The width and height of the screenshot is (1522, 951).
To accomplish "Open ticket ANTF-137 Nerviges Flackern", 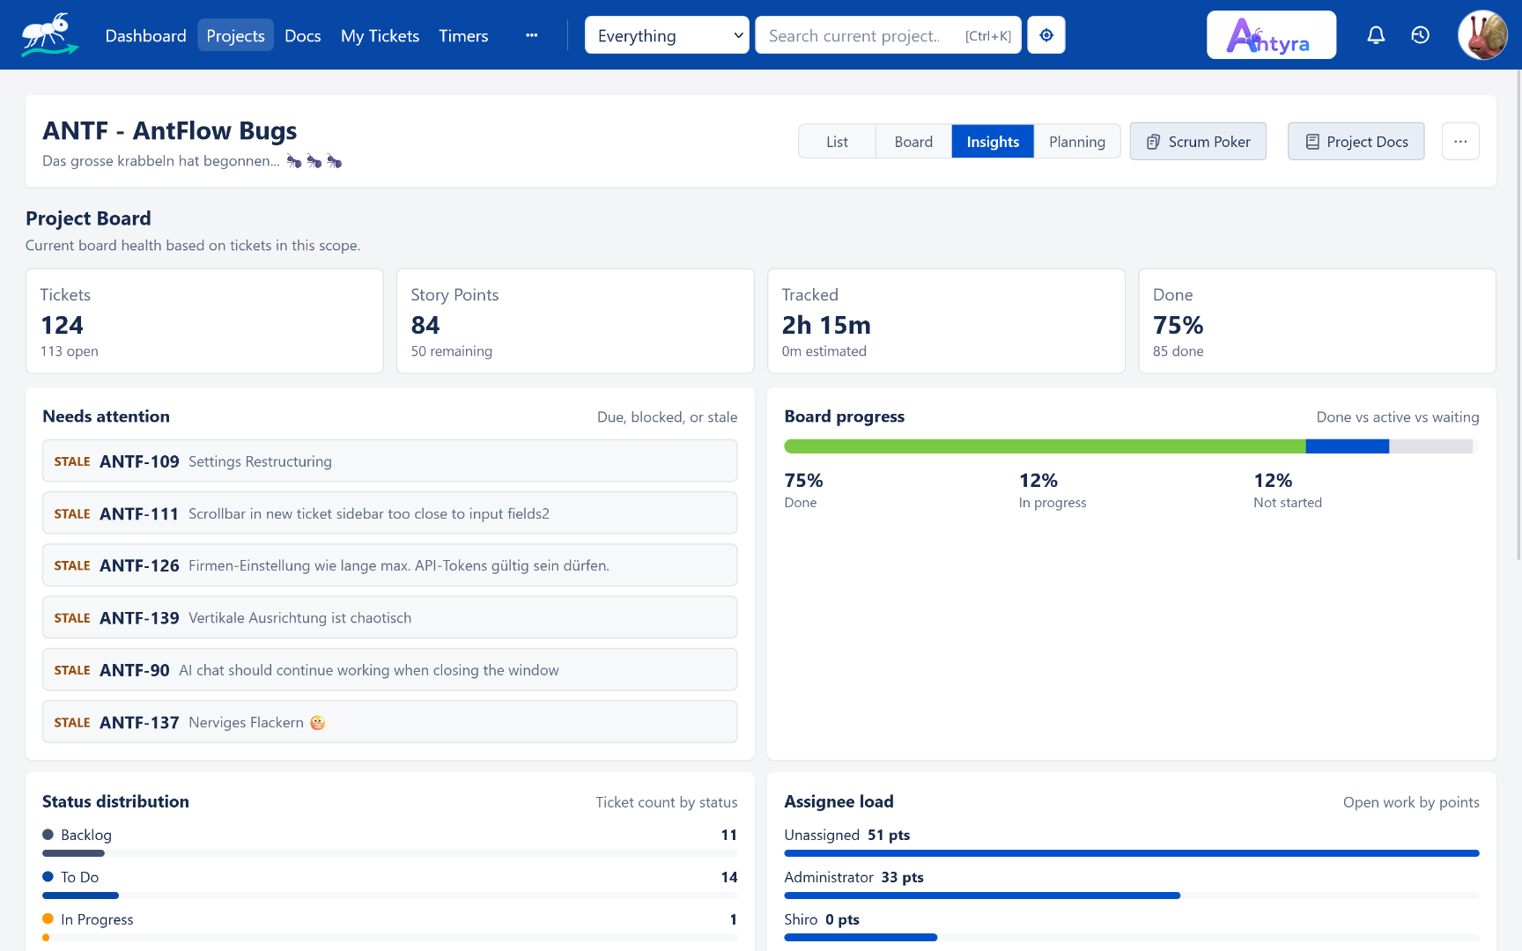I will pos(389,721).
